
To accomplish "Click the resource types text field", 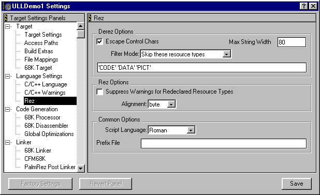I will [202, 67].
